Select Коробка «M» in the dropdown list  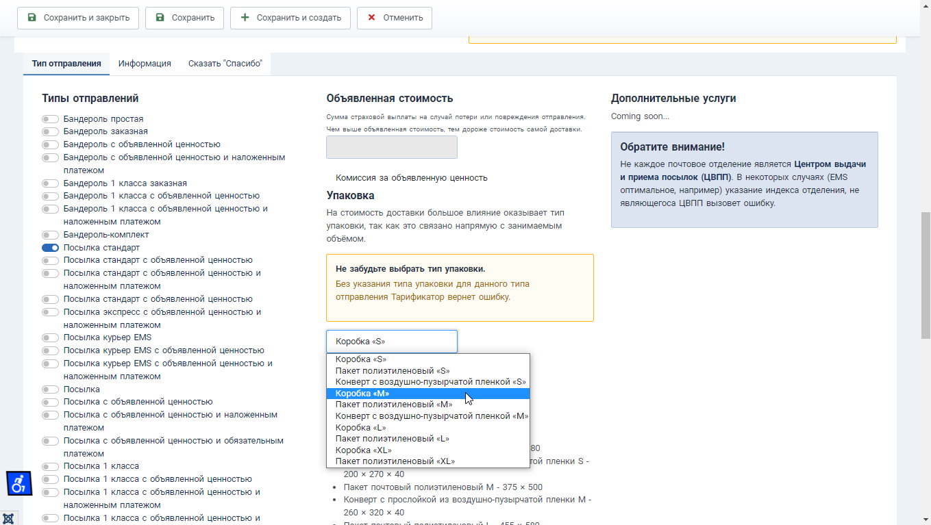428,394
